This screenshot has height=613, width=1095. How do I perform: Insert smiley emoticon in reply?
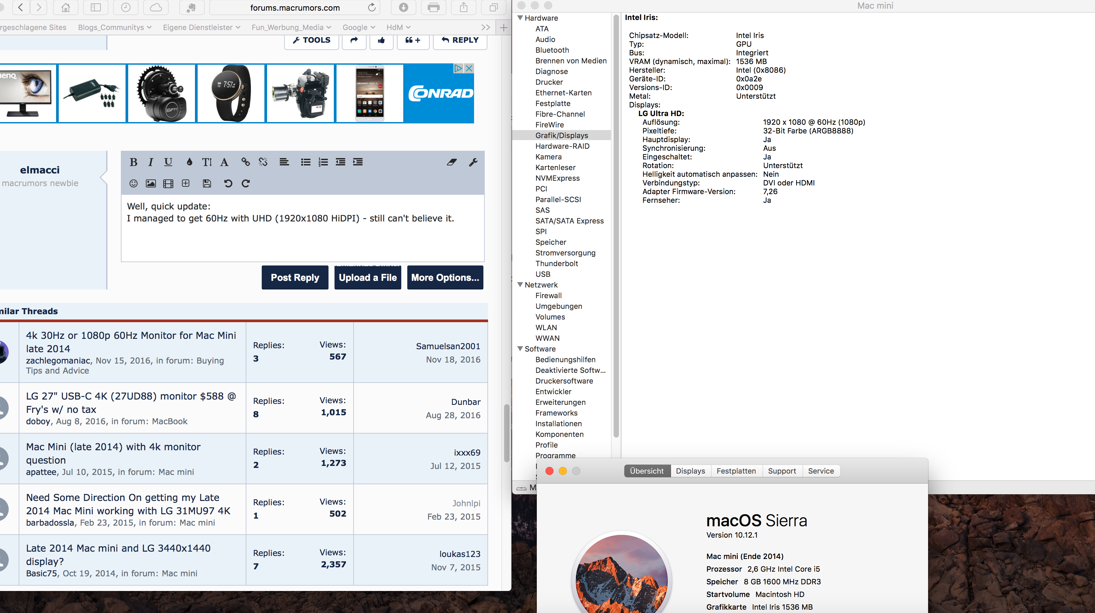tap(133, 183)
